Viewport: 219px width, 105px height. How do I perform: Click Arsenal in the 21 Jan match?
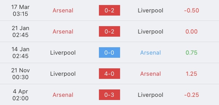tap(63, 32)
